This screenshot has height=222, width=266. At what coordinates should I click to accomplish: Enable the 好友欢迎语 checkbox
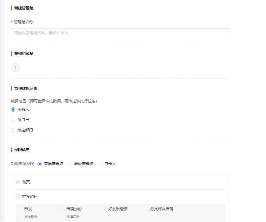click(104, 209)
